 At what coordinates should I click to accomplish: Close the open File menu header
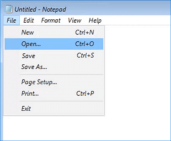(11, 20)
